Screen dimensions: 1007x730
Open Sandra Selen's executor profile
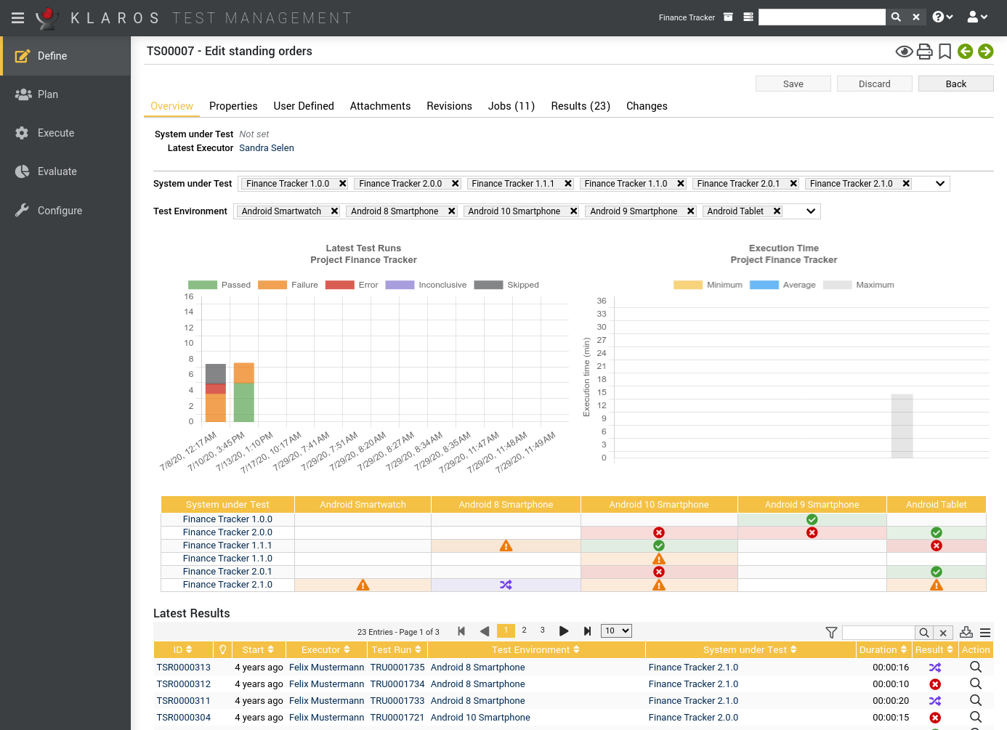click(266, 147)
